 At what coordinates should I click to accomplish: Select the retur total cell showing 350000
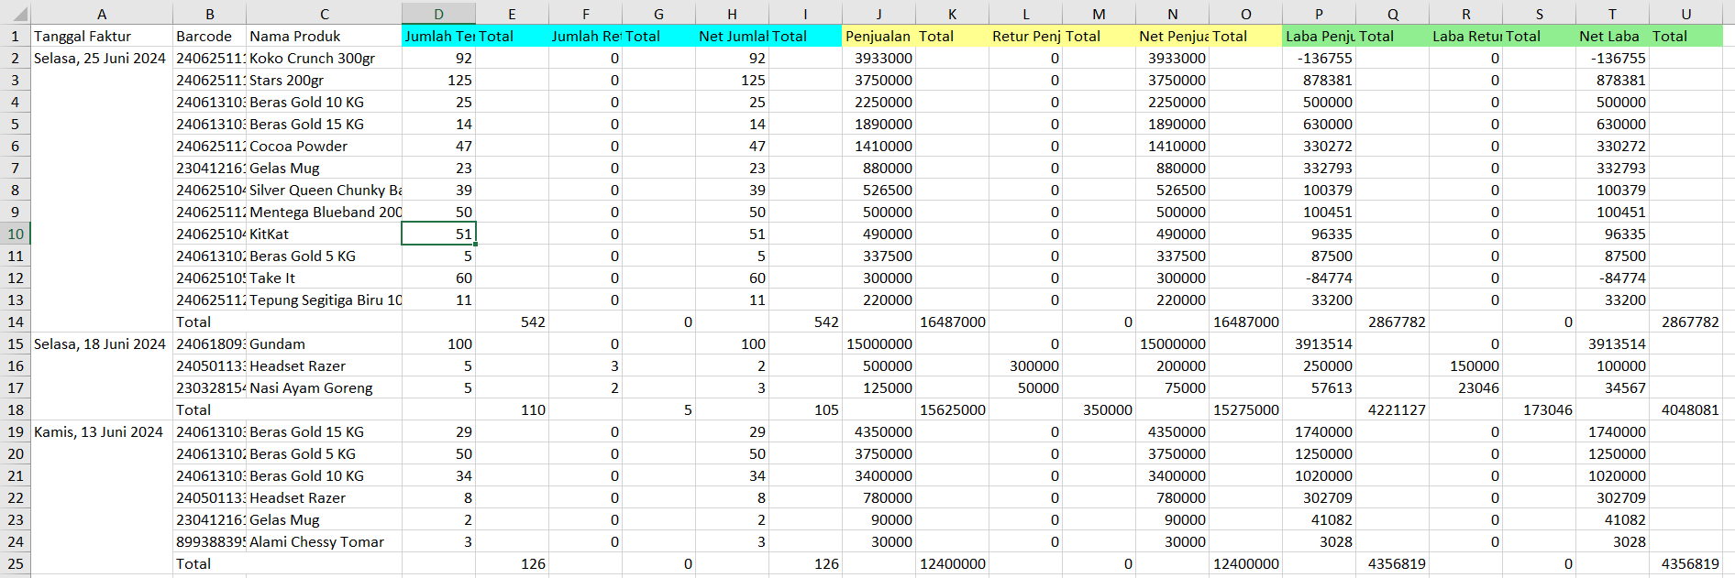[1099, 409]
